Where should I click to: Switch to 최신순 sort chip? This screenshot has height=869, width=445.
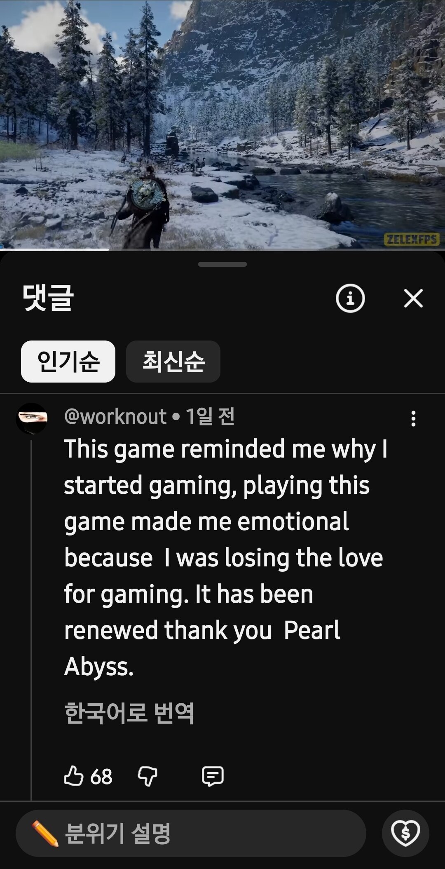click(x=173, y=362)
